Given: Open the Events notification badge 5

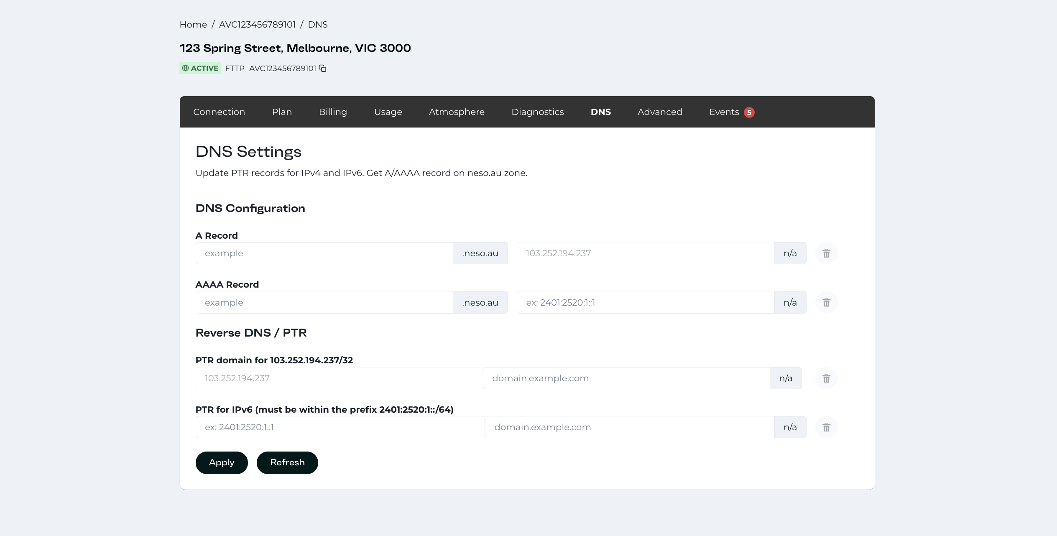Looking at the screenshot, I should (x=749, y=112).
